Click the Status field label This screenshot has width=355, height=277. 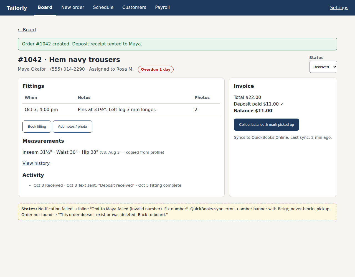[x=316, y=58]
